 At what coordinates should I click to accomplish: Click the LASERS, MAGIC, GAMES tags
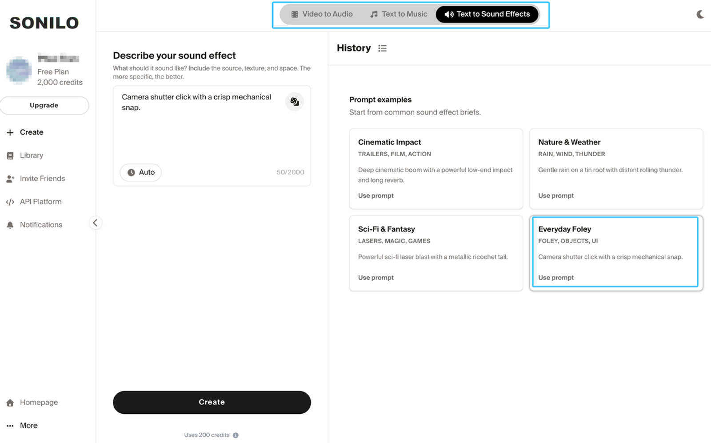(394, 241)
